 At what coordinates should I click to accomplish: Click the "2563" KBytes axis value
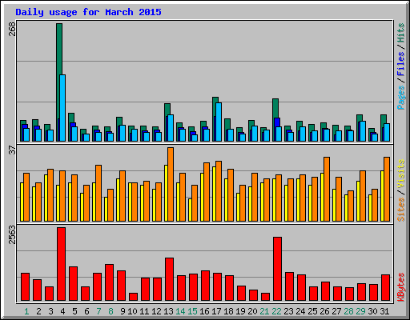pyautogui.click(x=12, y=234)
